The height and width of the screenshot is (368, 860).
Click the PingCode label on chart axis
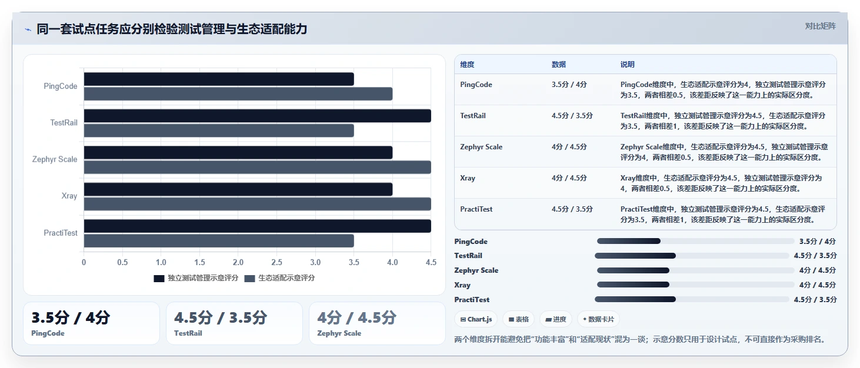pos(61,86)
